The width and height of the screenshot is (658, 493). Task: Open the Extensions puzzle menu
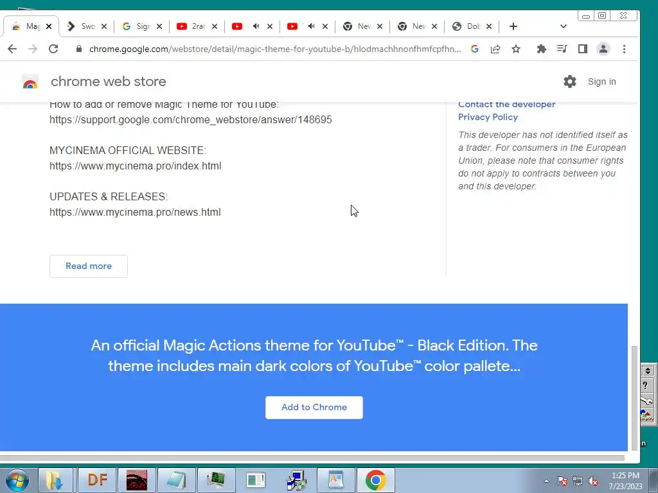(x=541, y=49)
